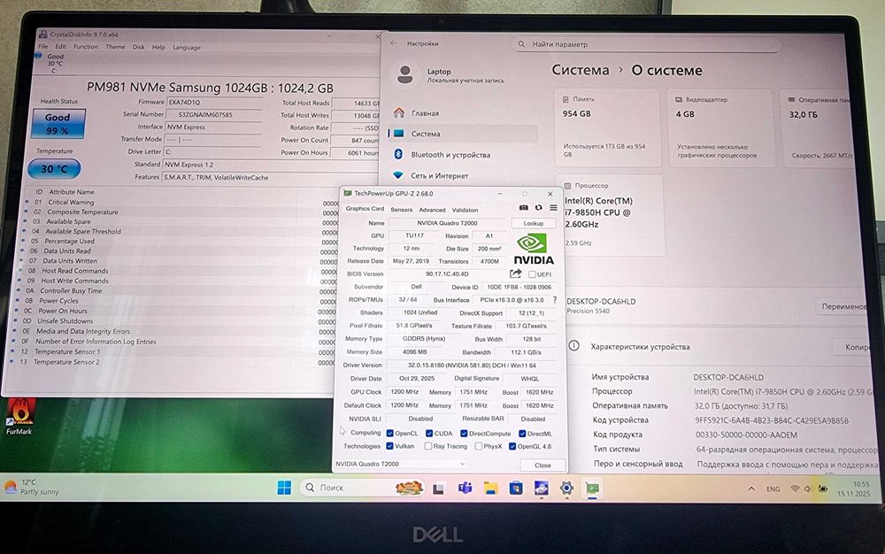Click the Bus Interface question mark icon

(x=555, y=299)
